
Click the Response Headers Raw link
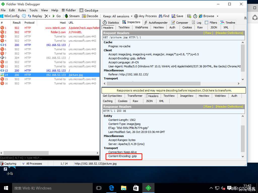[x=208, y=107]
